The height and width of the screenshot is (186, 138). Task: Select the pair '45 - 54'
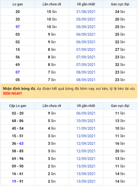click(x=18, y=128)
